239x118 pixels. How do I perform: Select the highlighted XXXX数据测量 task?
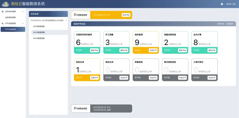pyautogui.click(x=50, y=32)
